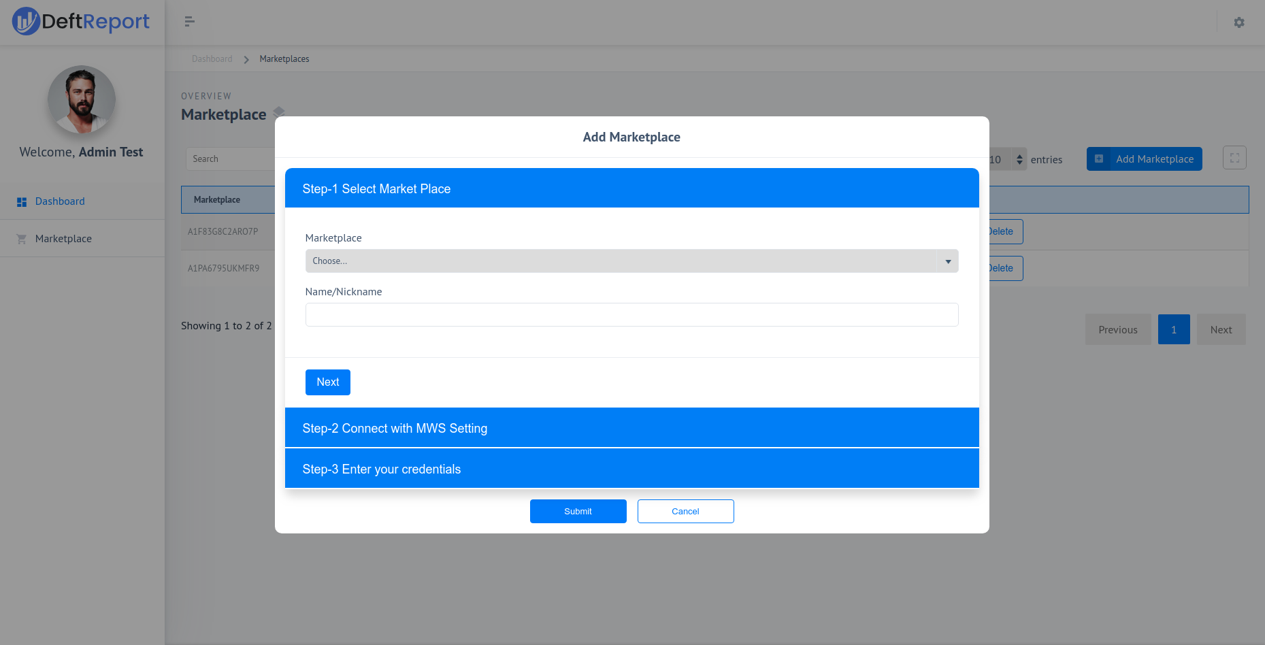
Task: Submit the Add Marketplace form
Action: tap(578, 511)
